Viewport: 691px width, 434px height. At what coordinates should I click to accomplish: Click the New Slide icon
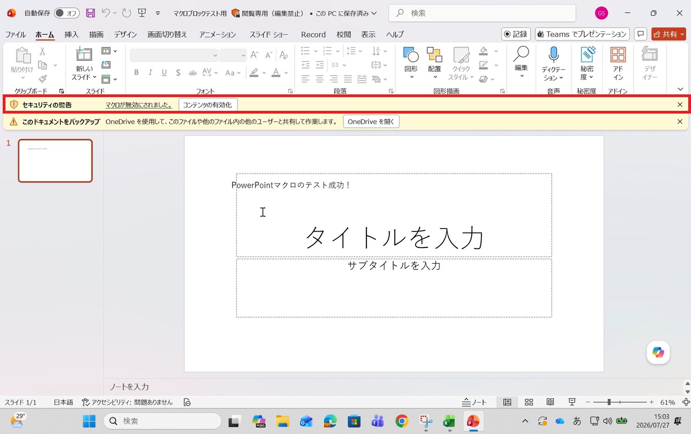point(84,54)
